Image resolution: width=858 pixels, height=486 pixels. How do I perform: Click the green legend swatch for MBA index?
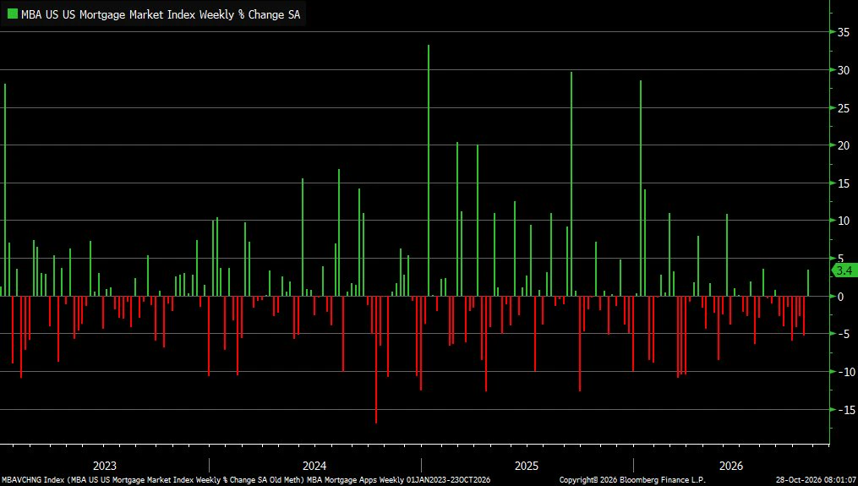[x=12, y=14]
